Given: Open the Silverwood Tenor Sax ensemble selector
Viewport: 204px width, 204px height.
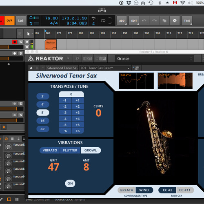Looking at the screenshot, I should (62, 68).
